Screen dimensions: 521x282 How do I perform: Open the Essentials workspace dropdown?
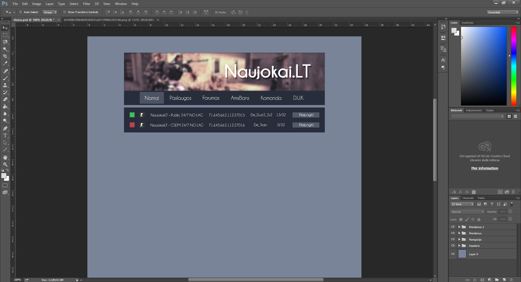503,12
